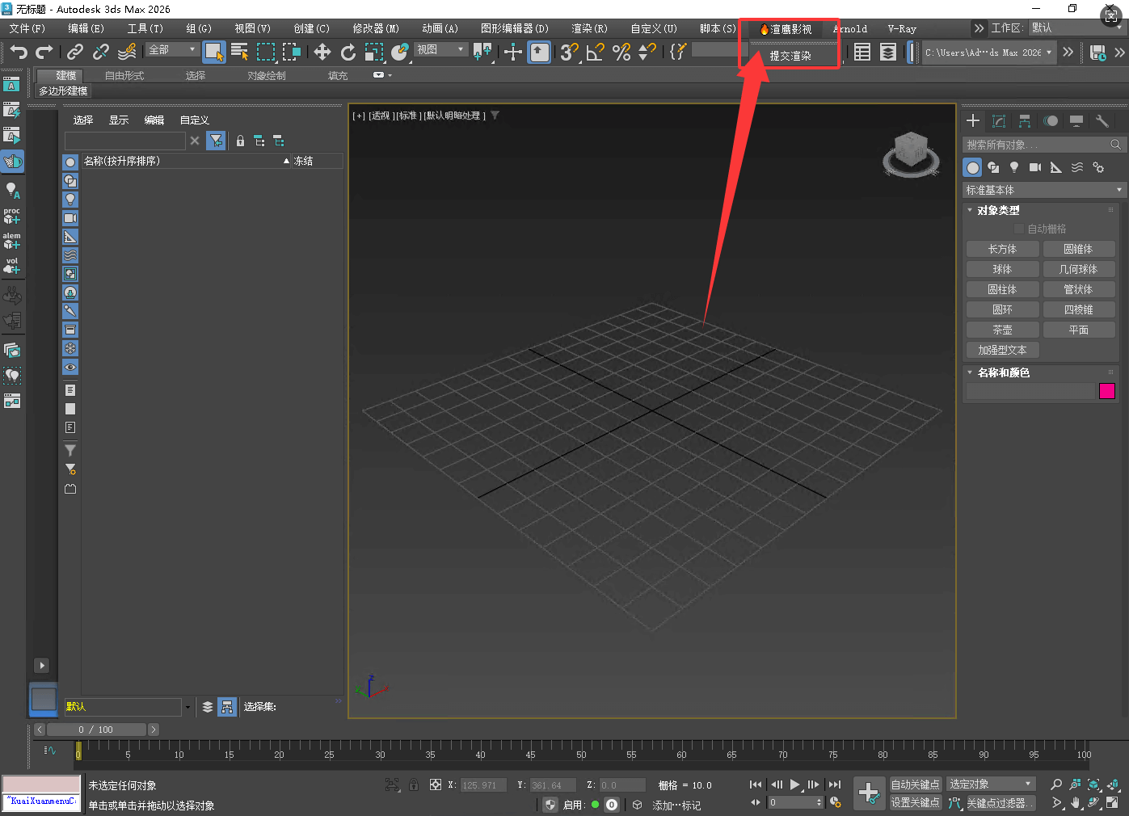Select the Rotate transform tool
Image resolution: width=1129 pixels, height=816 pixels.
click(x=348, y=52)
